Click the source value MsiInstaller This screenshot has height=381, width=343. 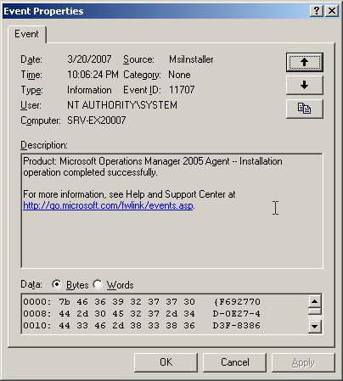(x=191, y=59)
